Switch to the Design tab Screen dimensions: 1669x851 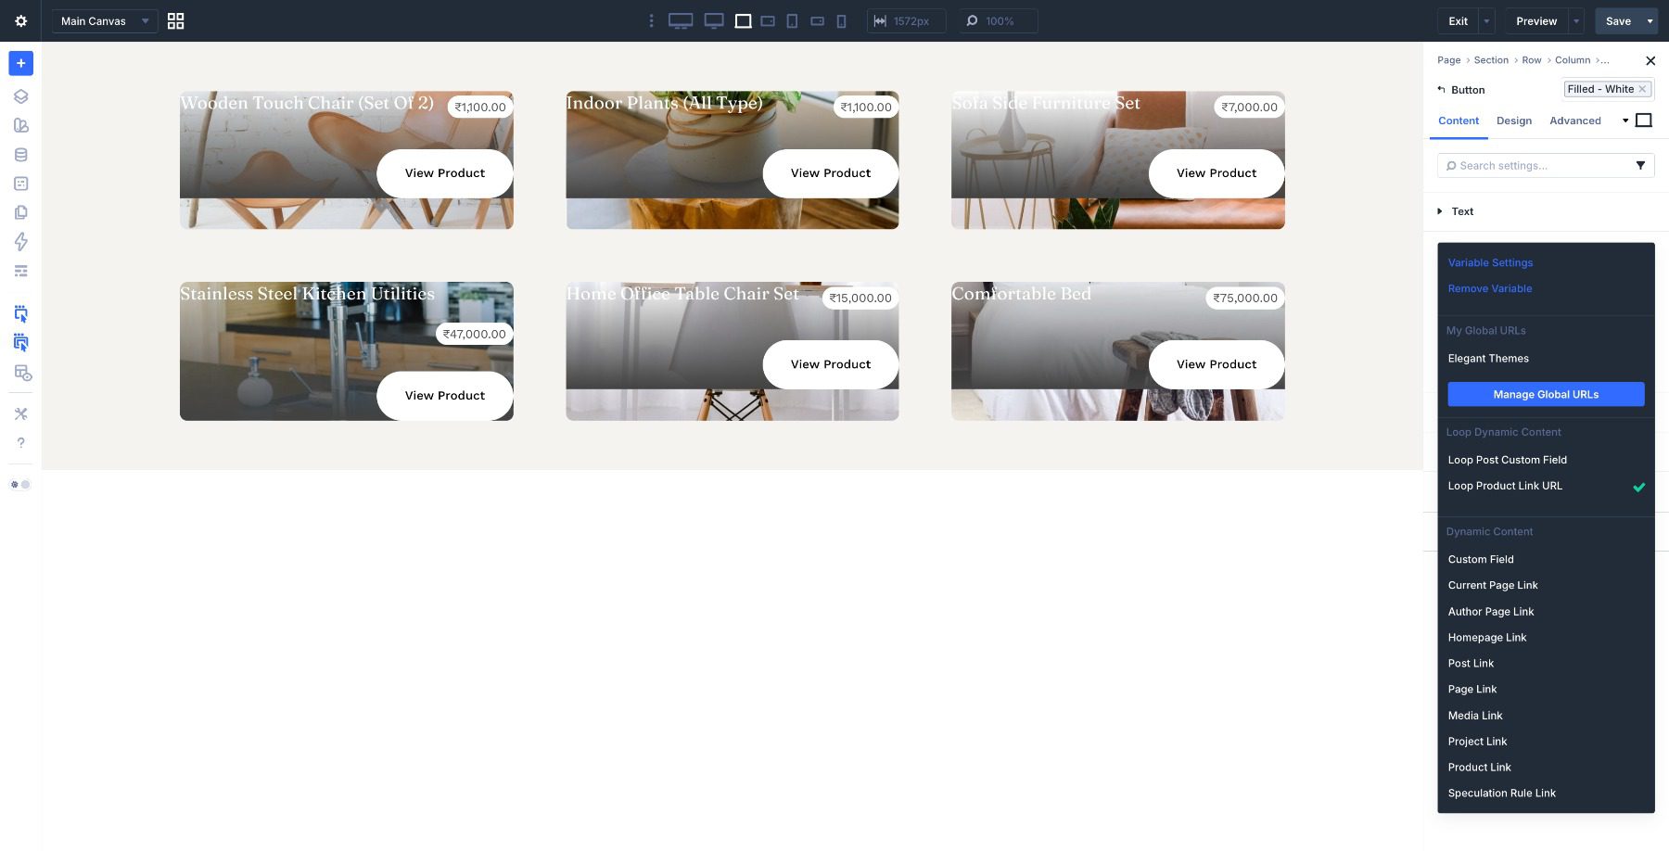[x=1514, y=121]
